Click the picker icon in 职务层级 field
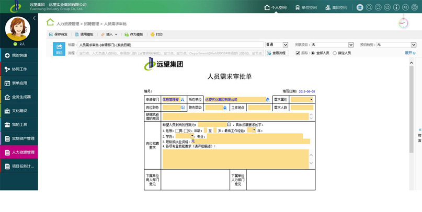 coord(225,108)
